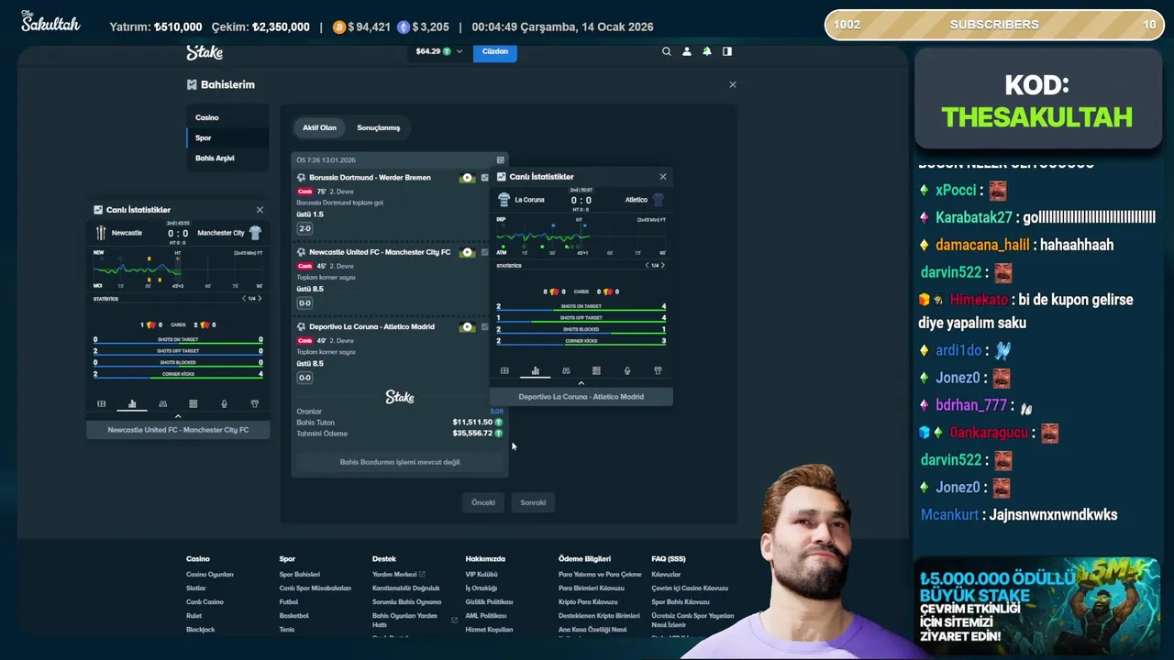This screenshot has height=660, width=1174.
Task: Open live stats icon for Newcastle United bet
Action: coord(485,252)
